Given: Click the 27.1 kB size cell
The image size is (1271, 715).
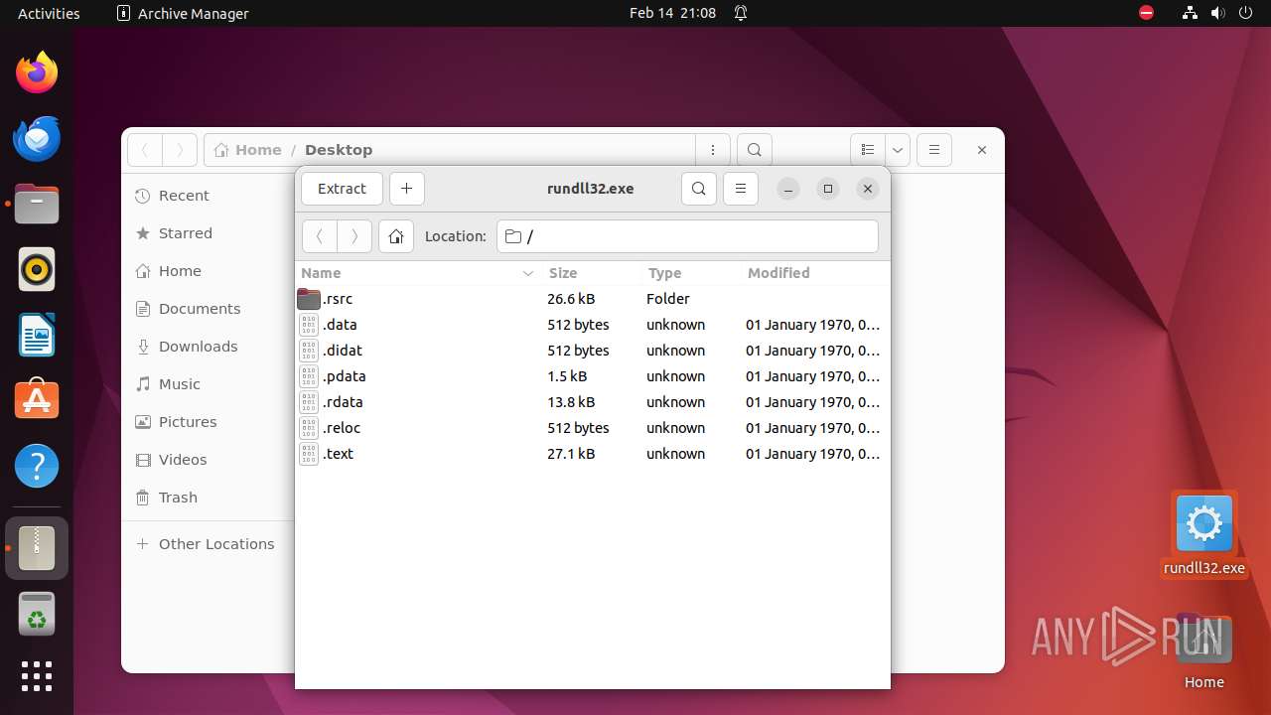Looking at the screenshot, I should point(571,454).
